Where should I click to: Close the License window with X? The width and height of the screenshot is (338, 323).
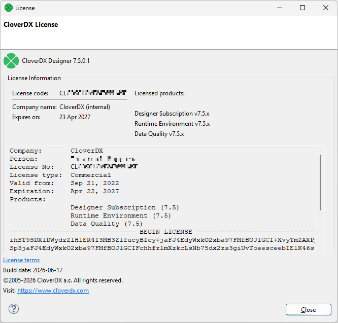pos(326,8)
